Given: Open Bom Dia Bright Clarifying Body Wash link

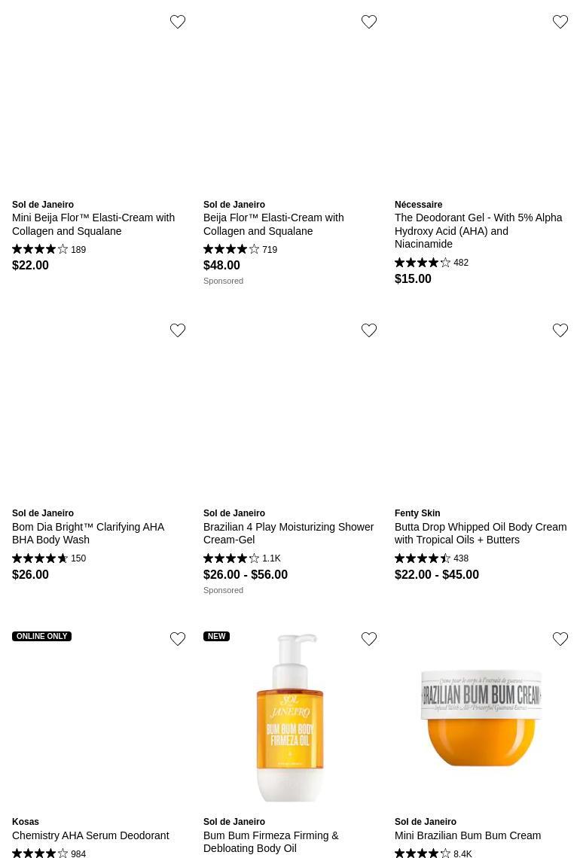Looking at the screenshot, I should pyautogui.click(x=88, y=533).
